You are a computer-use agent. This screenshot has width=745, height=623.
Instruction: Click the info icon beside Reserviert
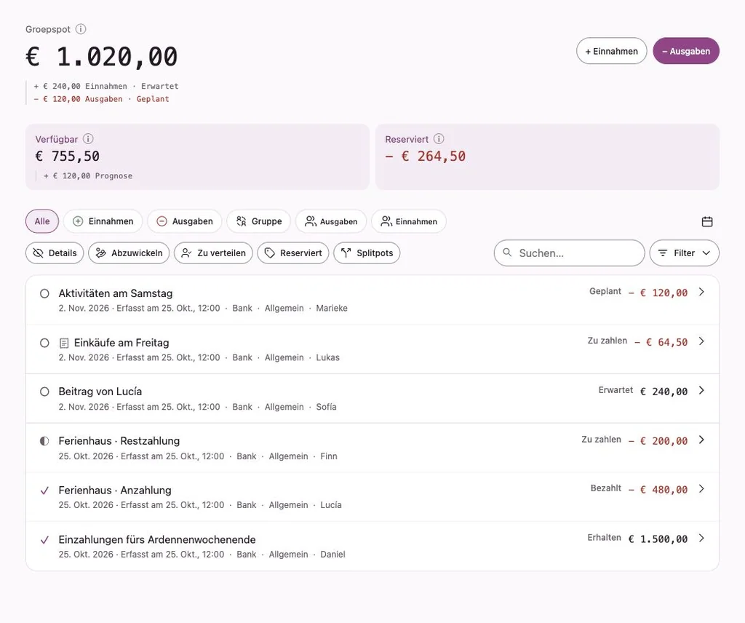coord(439,139)
